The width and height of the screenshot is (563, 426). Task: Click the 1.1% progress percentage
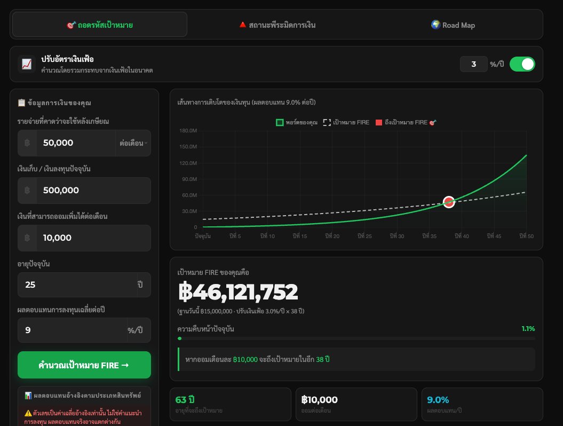coord(528,329)
